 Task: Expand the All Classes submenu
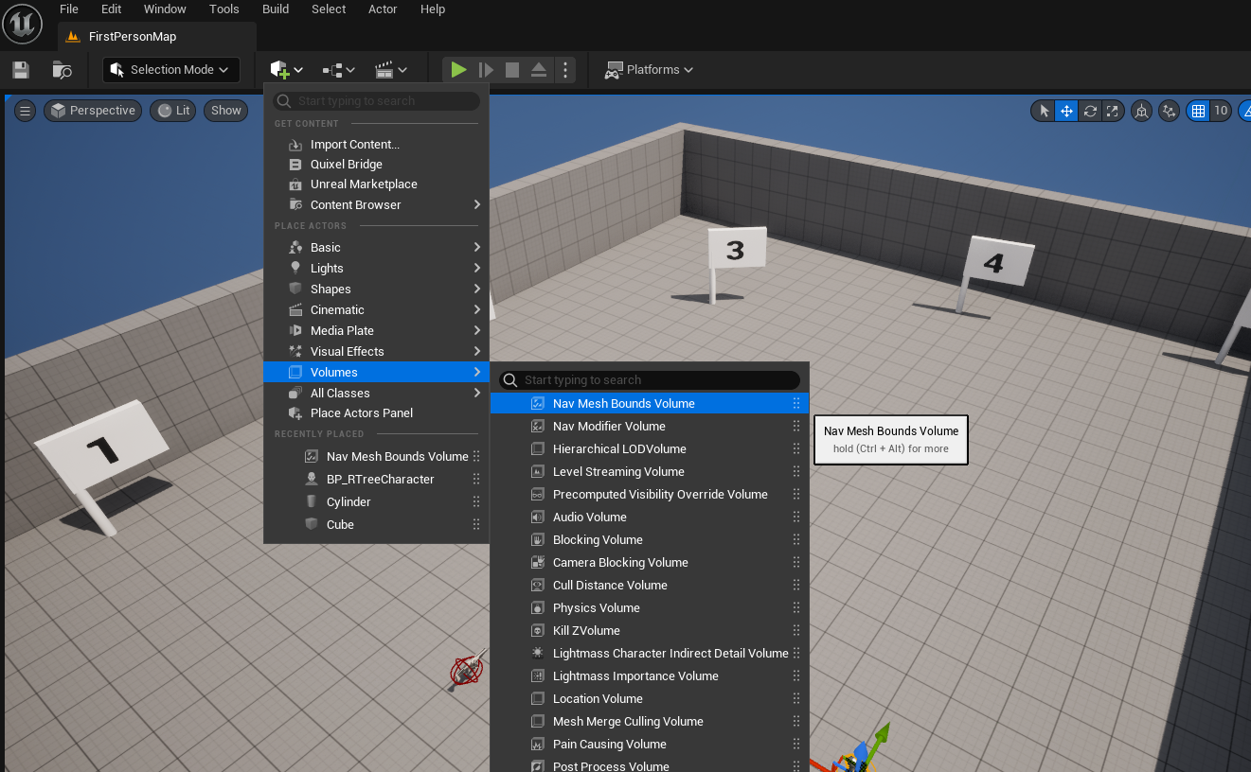[x=376, y=394]
